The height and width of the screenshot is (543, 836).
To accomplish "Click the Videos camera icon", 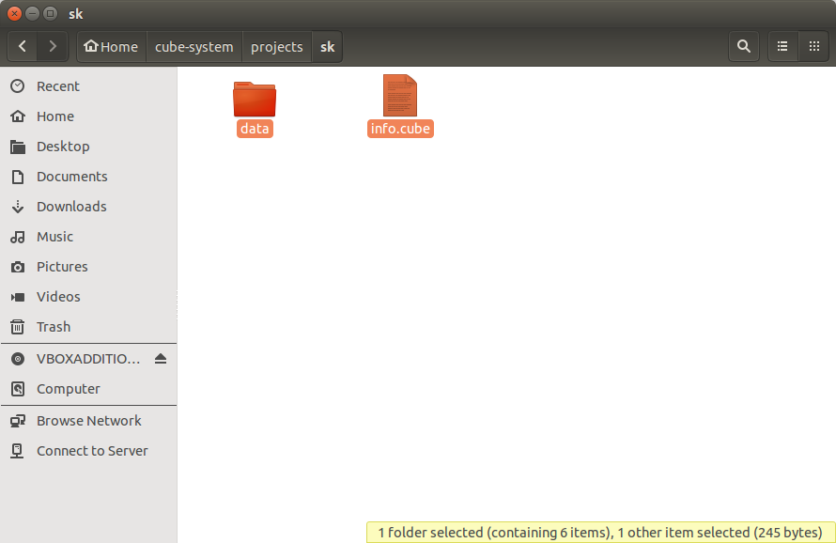I will coord(18,297).
